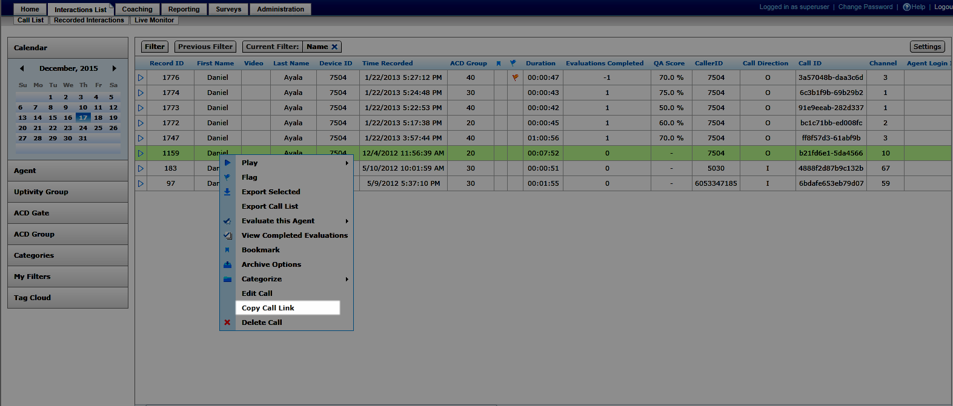953x406 pixels.
Task: Go to previous month in calendar
Action: click(x=22, y=68)
